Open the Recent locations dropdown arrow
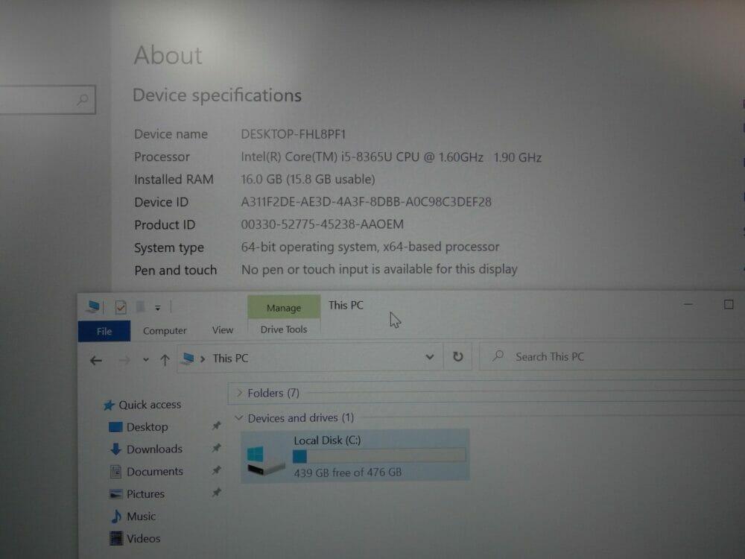Image resolution: width=745 pixels, height=559 pixels. click(146, 360)
